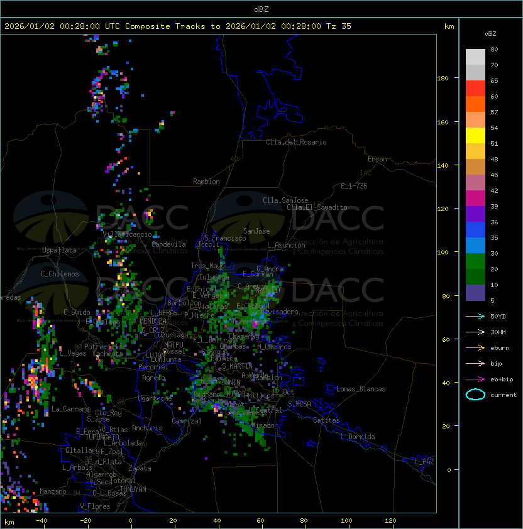Screen dimensions: 523x529
Task: Click the Potrerillos place label
Action: [105, 346]
